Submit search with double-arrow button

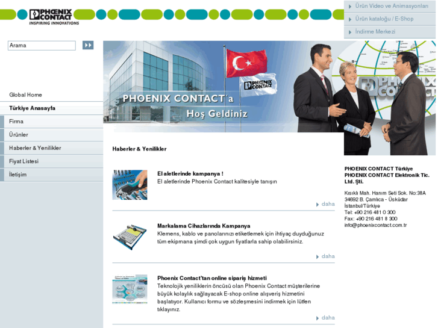point(88,45)
